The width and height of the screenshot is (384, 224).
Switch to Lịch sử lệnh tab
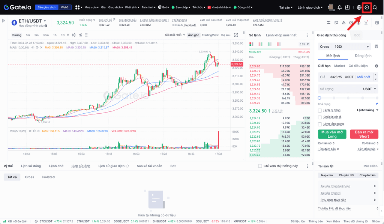point(81,166)
